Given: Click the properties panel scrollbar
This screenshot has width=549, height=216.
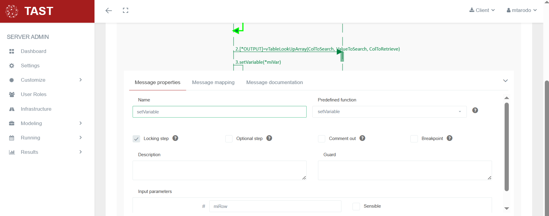Looking at the screenshot, I should [x=507, y=147].
